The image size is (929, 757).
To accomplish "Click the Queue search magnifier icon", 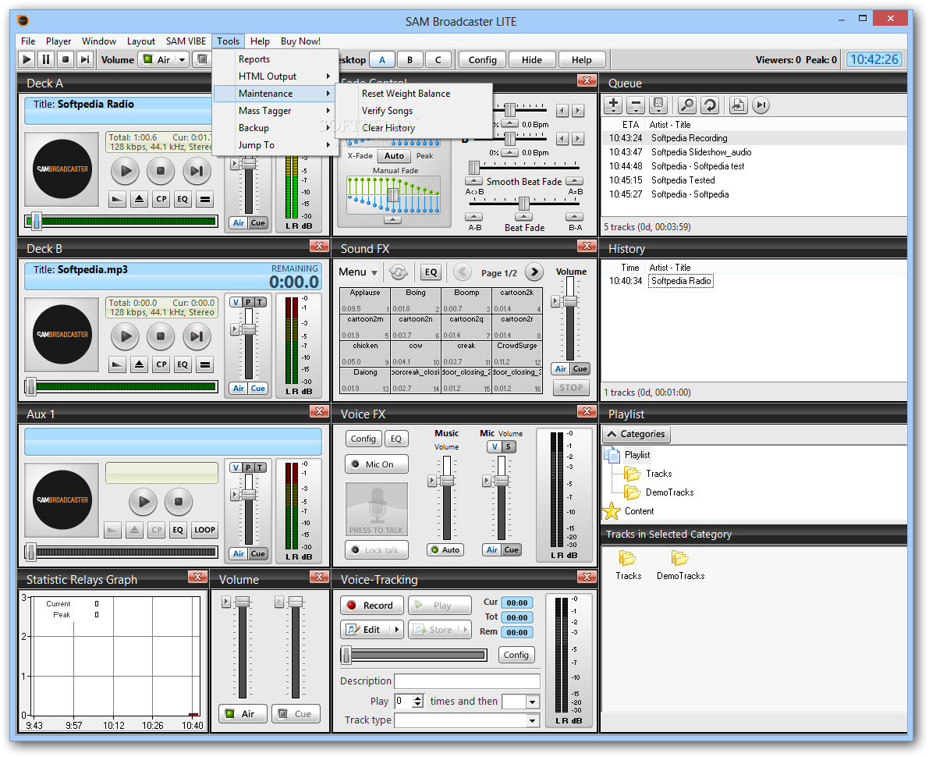I will point(686,105).
